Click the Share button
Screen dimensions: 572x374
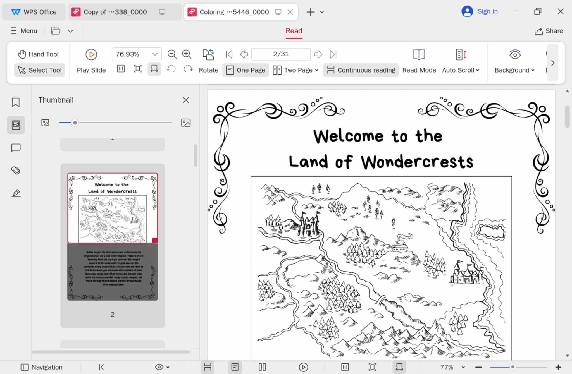(x=549, y=31)
